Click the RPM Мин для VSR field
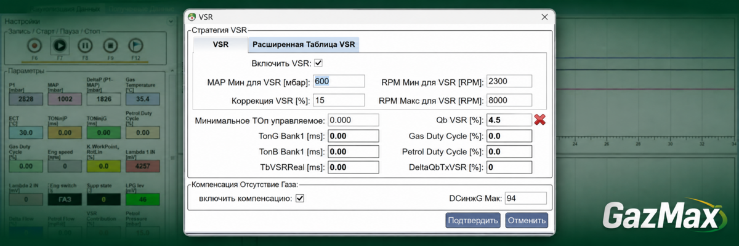Screen dimensions: 739x246 509,82
